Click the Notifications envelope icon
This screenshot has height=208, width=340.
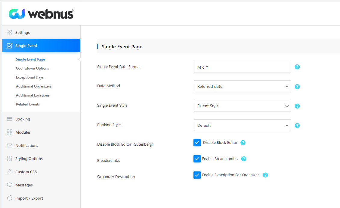point(10,145)
